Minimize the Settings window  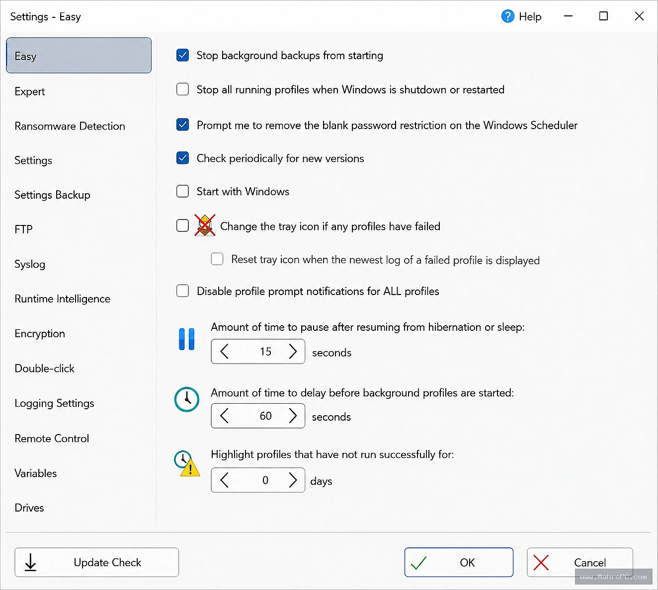tap(569, 16)
